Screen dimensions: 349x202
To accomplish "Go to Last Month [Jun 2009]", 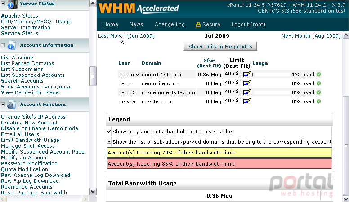I will click(126, 36).
